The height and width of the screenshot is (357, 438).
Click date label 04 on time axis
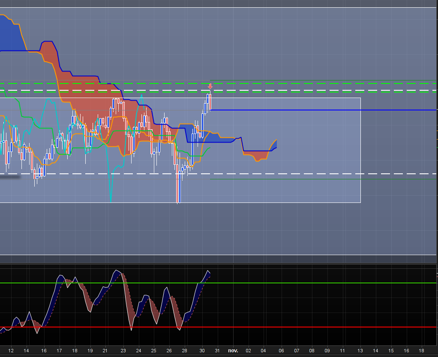[x=263, y=351]
